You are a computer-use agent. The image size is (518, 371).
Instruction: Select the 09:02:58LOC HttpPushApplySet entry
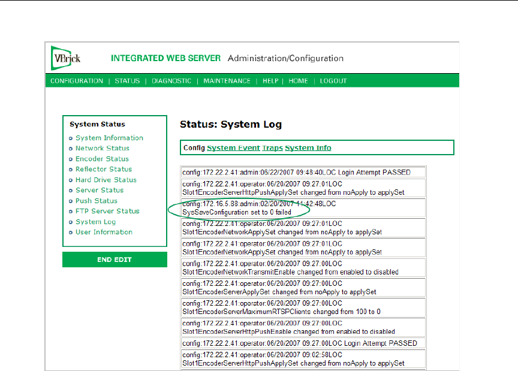point(303,359)
